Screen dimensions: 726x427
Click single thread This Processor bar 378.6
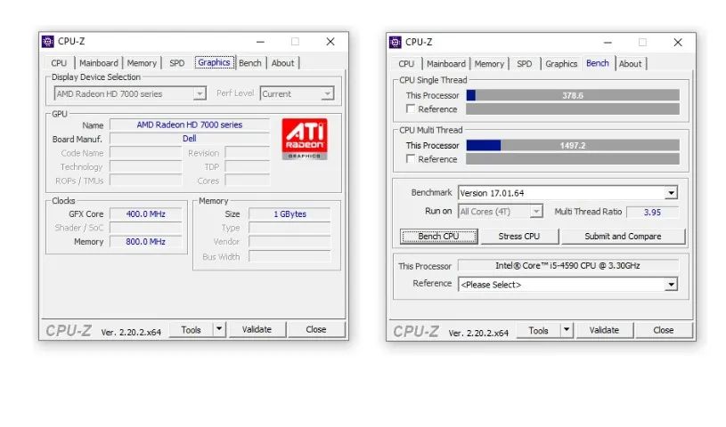(573, 96)
